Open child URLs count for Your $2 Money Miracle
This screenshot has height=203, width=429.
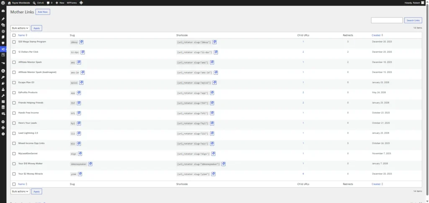(303, 174)
